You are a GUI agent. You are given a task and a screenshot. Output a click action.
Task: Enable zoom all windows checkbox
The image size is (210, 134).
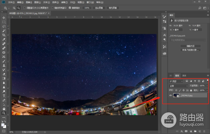(x=52, y=8)
